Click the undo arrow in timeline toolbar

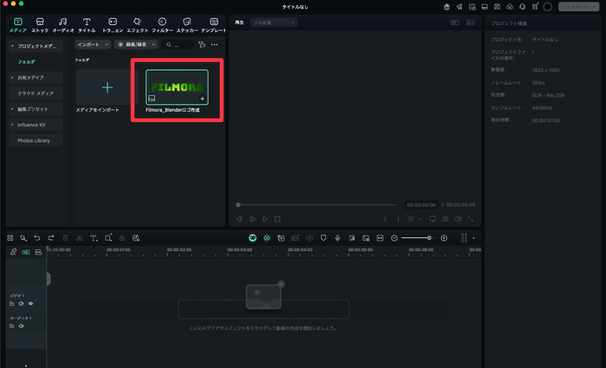point(37,237)
